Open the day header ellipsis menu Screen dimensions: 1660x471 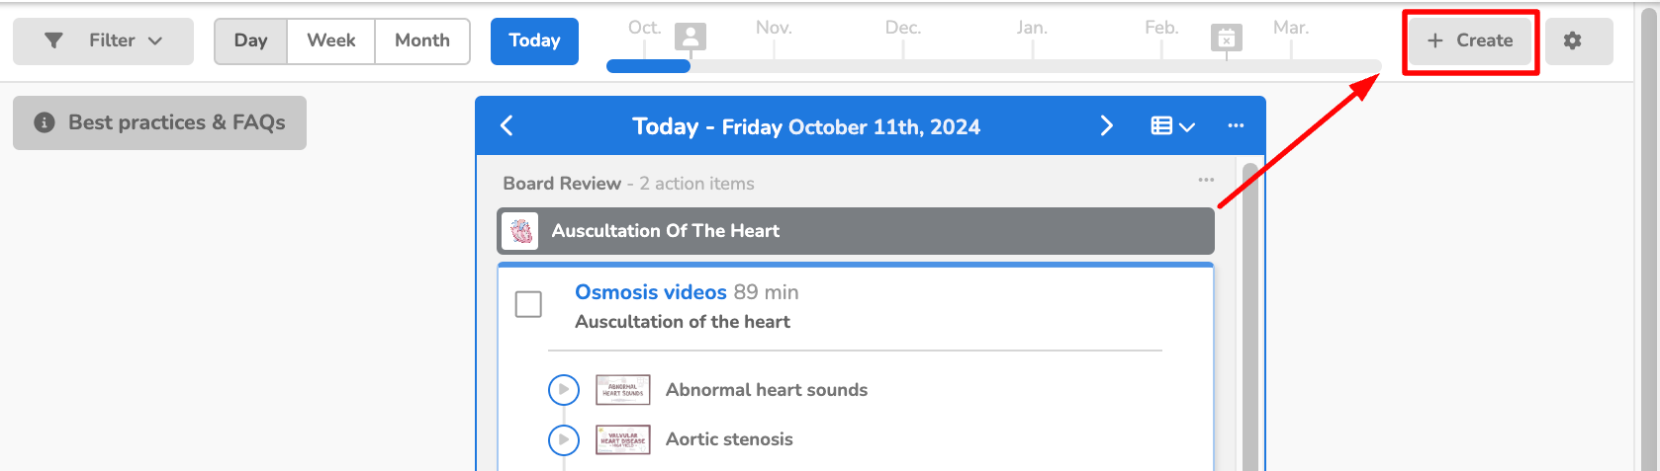(x=1236, y=125)
